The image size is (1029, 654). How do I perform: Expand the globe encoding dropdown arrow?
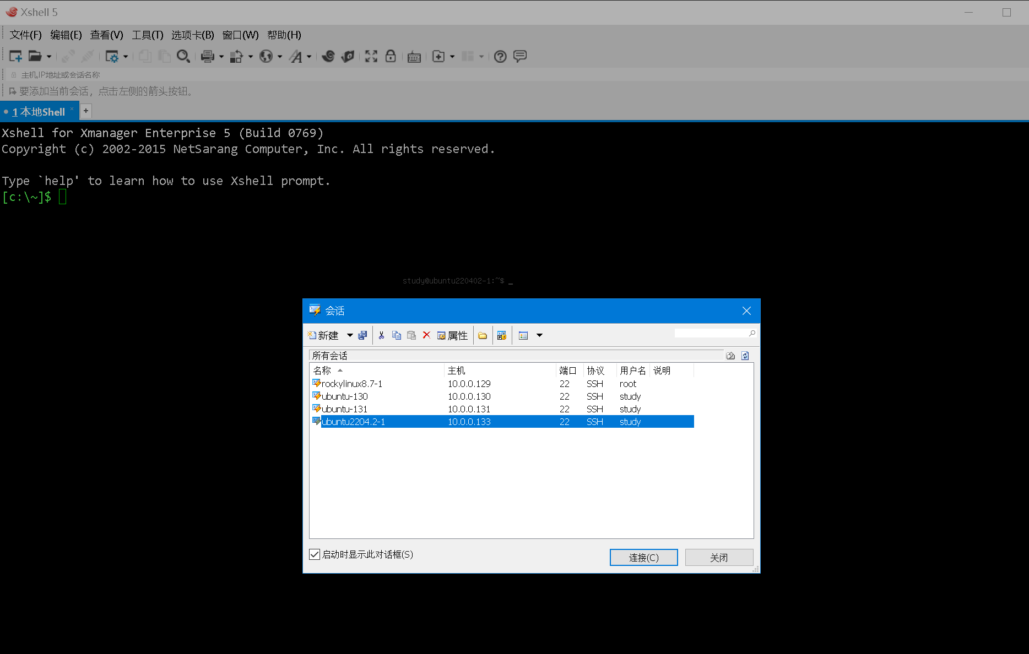280,56
